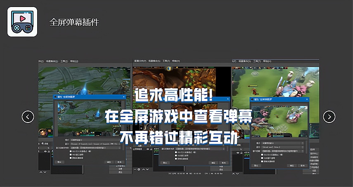Tick the last checkbox in the middle properties dialog
353x187 pixels.
pos(176,159)
